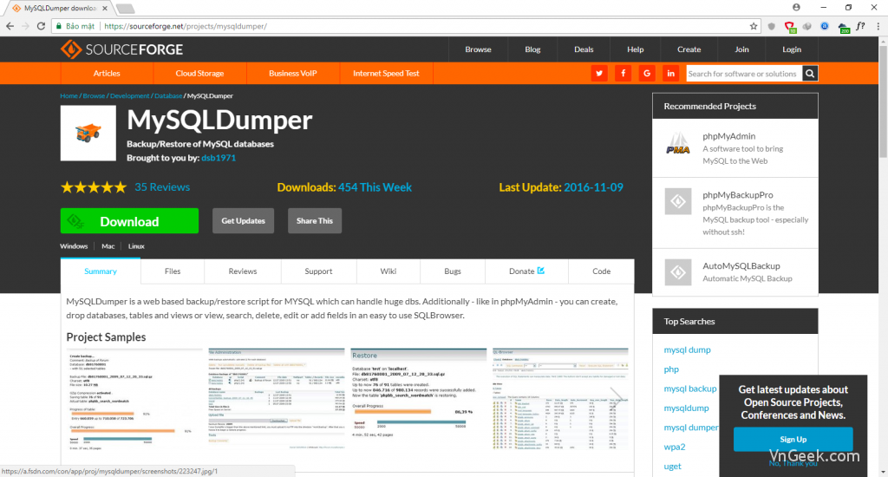888x477 pixels.
Task: Open the Create menu item
Action: click(x=689, y=49)
